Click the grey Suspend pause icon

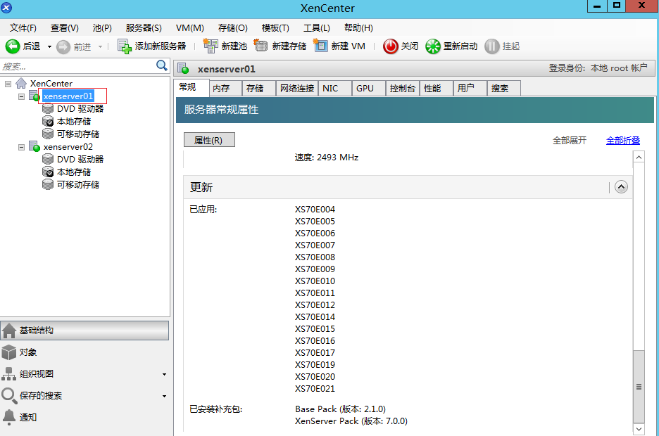491,46
